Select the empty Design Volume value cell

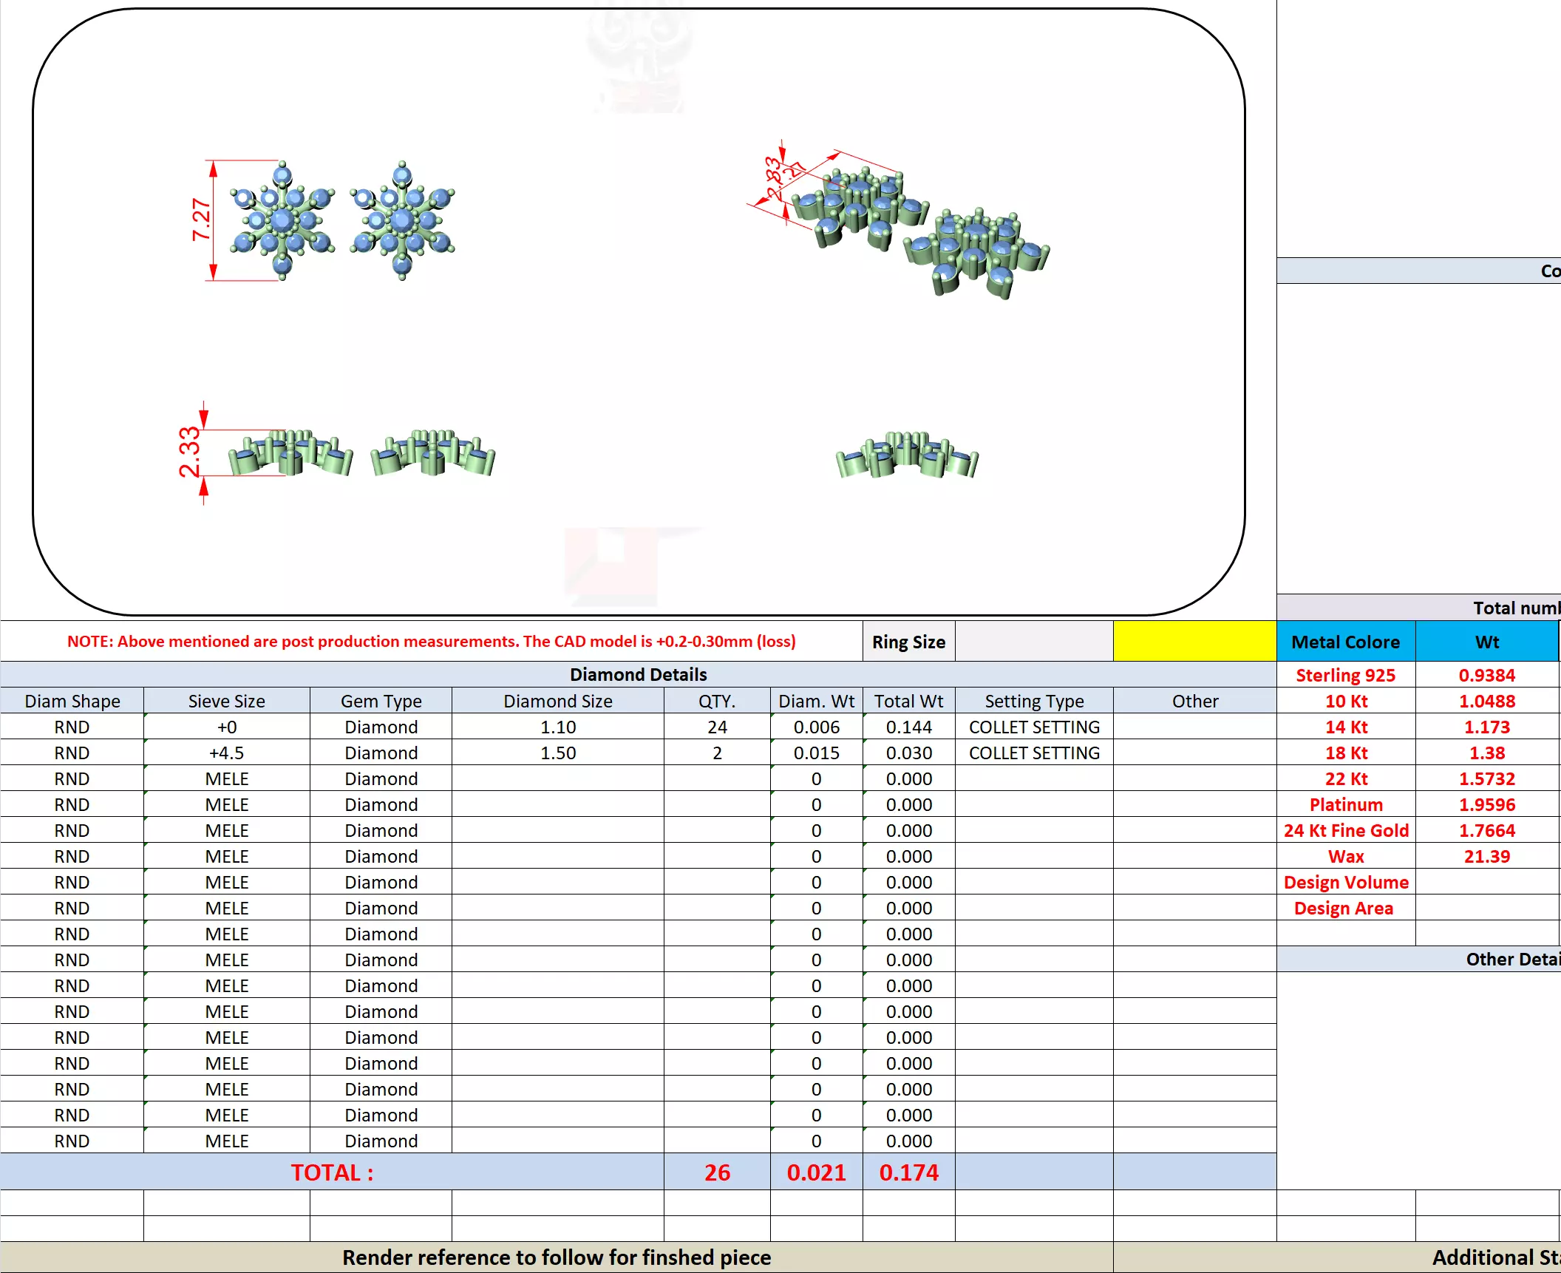[1486, 882]
